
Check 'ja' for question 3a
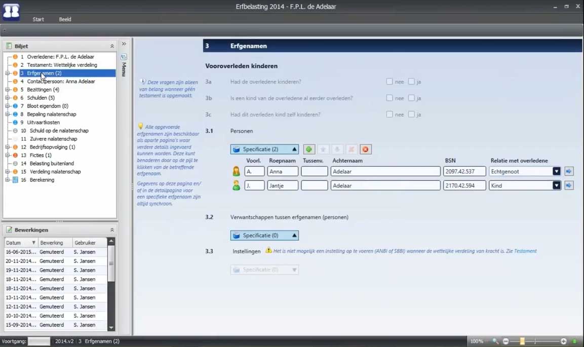[x=411, y=82]
